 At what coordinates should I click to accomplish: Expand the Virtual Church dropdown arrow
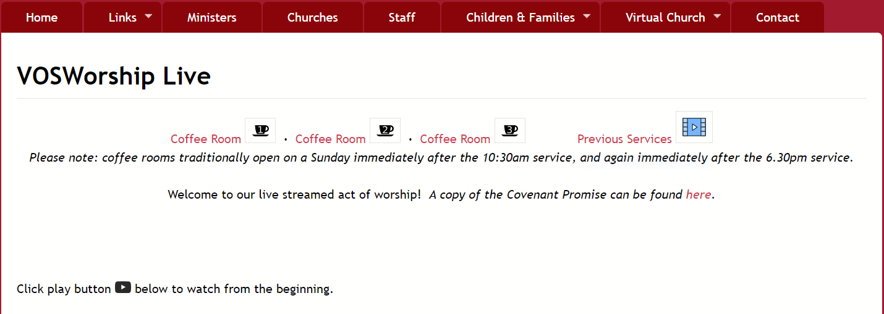pos(717,16)
